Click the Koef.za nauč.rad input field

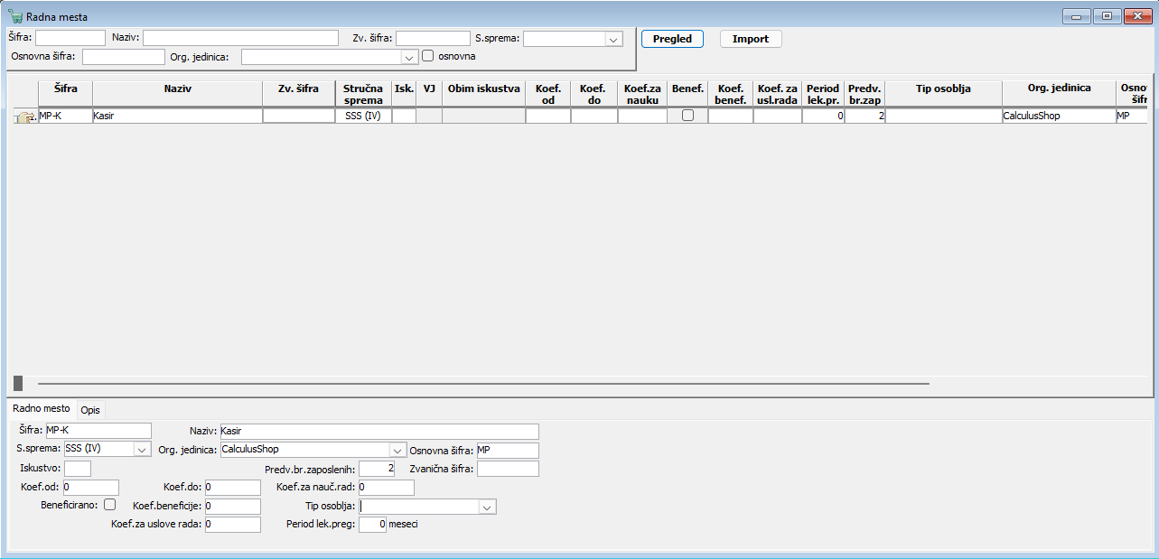(x=386, y=488)
